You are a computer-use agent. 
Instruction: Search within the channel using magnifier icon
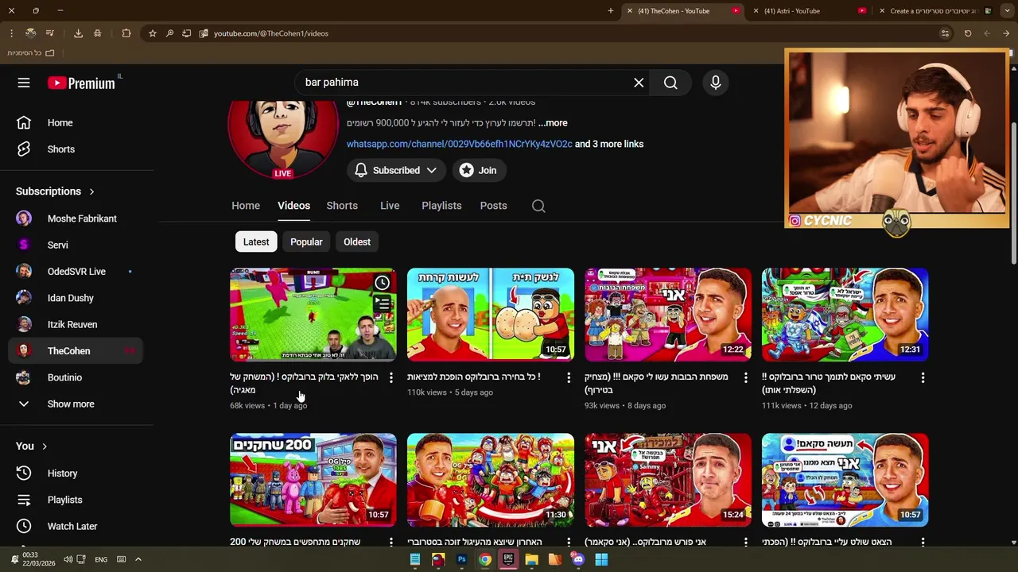pyautogui.click(x=538, y=206)
